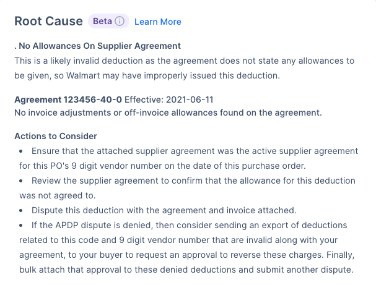This screenshot has height=285, width=376.
Task: Click the Beta badge label
Action: (x=102, y=21)
